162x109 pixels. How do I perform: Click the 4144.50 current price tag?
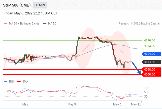[x=151, y=62]
